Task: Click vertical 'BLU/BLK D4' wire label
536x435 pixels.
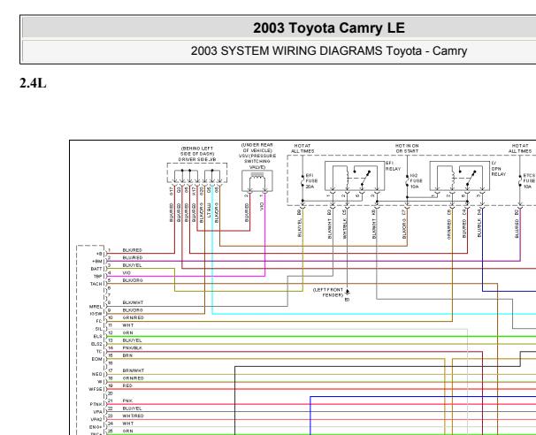Action: (479, 224)
